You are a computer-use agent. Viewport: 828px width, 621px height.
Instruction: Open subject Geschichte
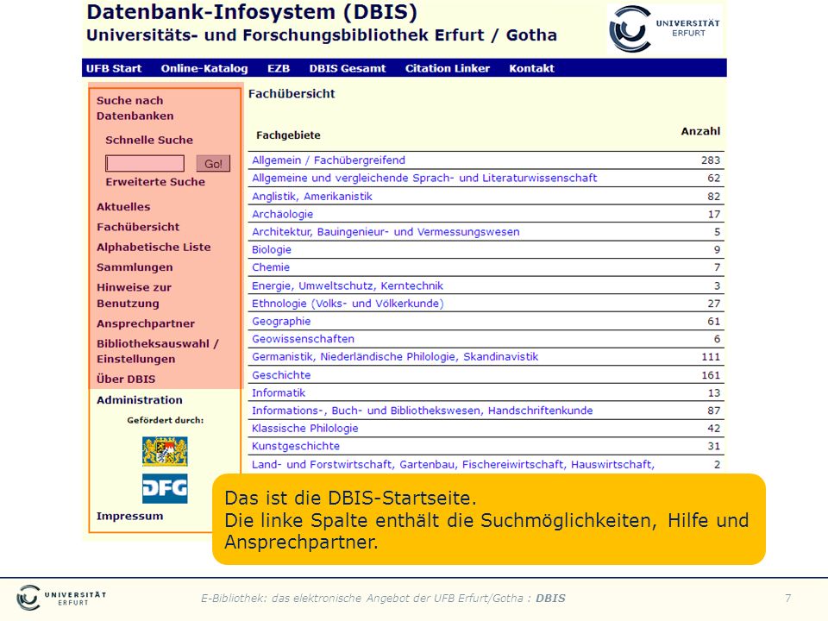coord(281,375)
